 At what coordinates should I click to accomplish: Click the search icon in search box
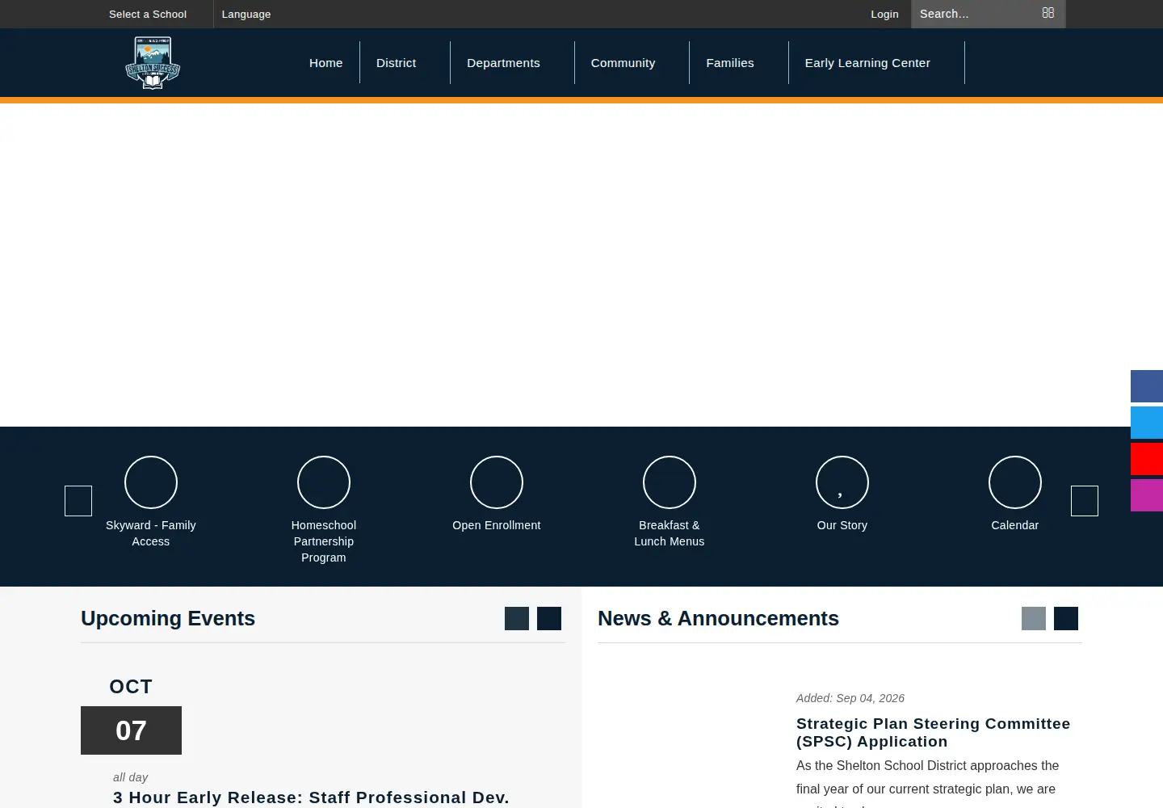(x=1048, y=13)
